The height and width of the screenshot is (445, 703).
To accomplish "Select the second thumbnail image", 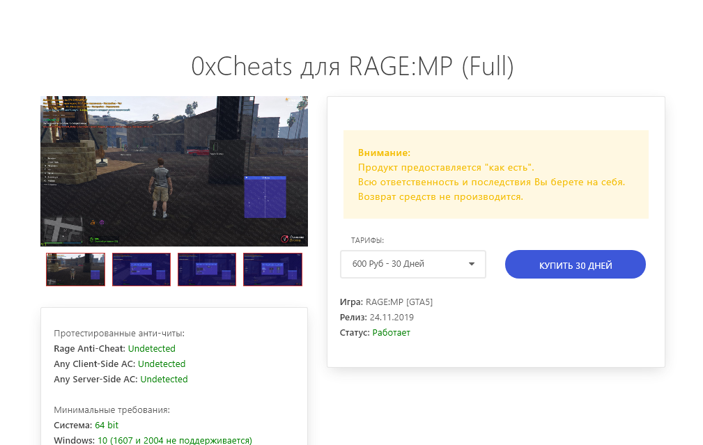I will point(141,270).
